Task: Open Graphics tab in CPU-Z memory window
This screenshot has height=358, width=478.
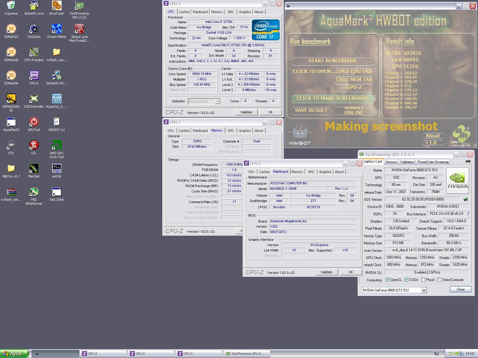Action: (245, 131)
